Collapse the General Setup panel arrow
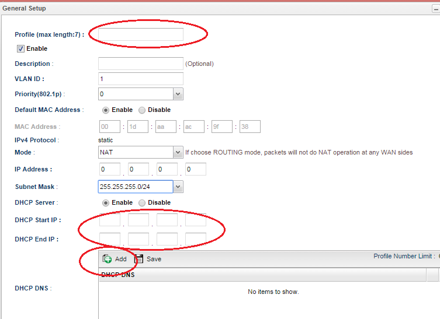The image size is (440, 319). 436,9
